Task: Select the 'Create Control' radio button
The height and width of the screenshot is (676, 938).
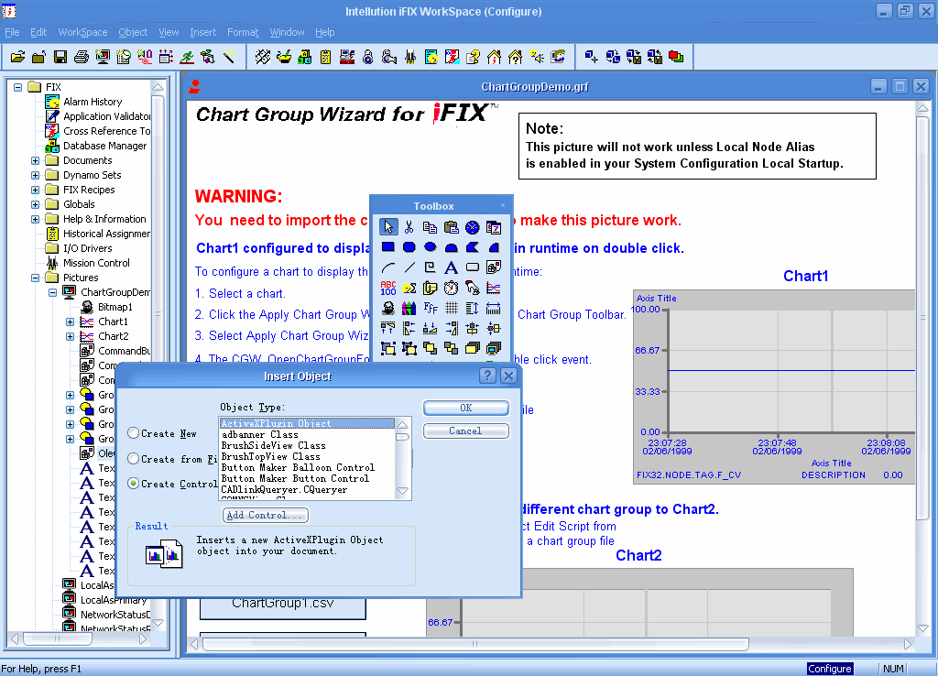Action: click(x=134, y=484)
